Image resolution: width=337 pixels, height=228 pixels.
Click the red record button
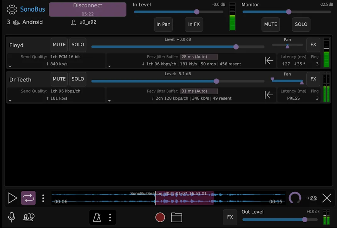[160, 217]
